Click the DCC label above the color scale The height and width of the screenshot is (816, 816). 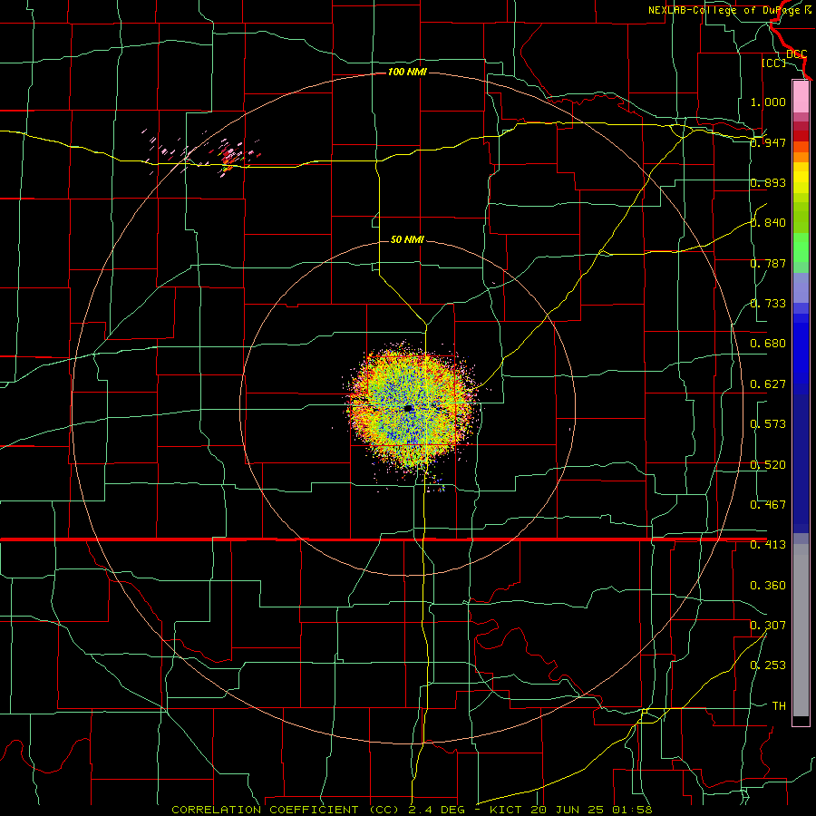[x=796, y=54]
